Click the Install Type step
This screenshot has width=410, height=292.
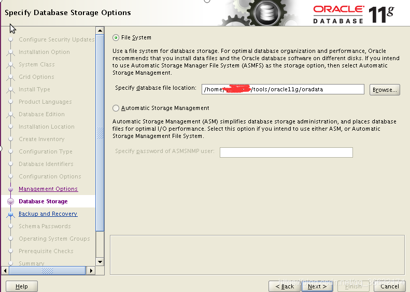coord(34,89)
